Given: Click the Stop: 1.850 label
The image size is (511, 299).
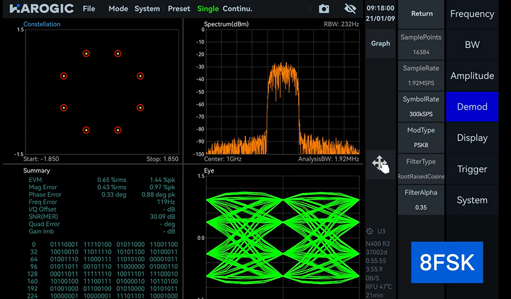Looking at the screenshot, I should click(x=162, y=159).
